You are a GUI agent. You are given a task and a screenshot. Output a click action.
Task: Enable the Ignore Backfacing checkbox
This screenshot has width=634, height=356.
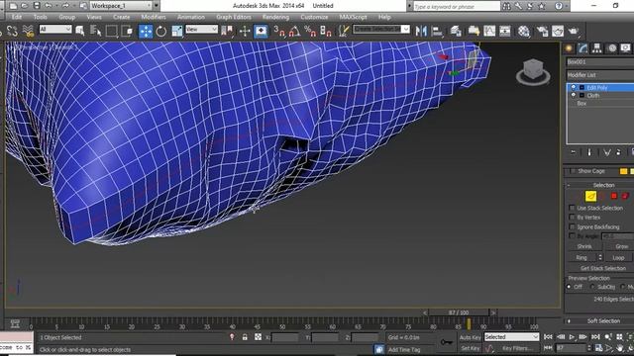pyautogui.click(x=572, y=226)
